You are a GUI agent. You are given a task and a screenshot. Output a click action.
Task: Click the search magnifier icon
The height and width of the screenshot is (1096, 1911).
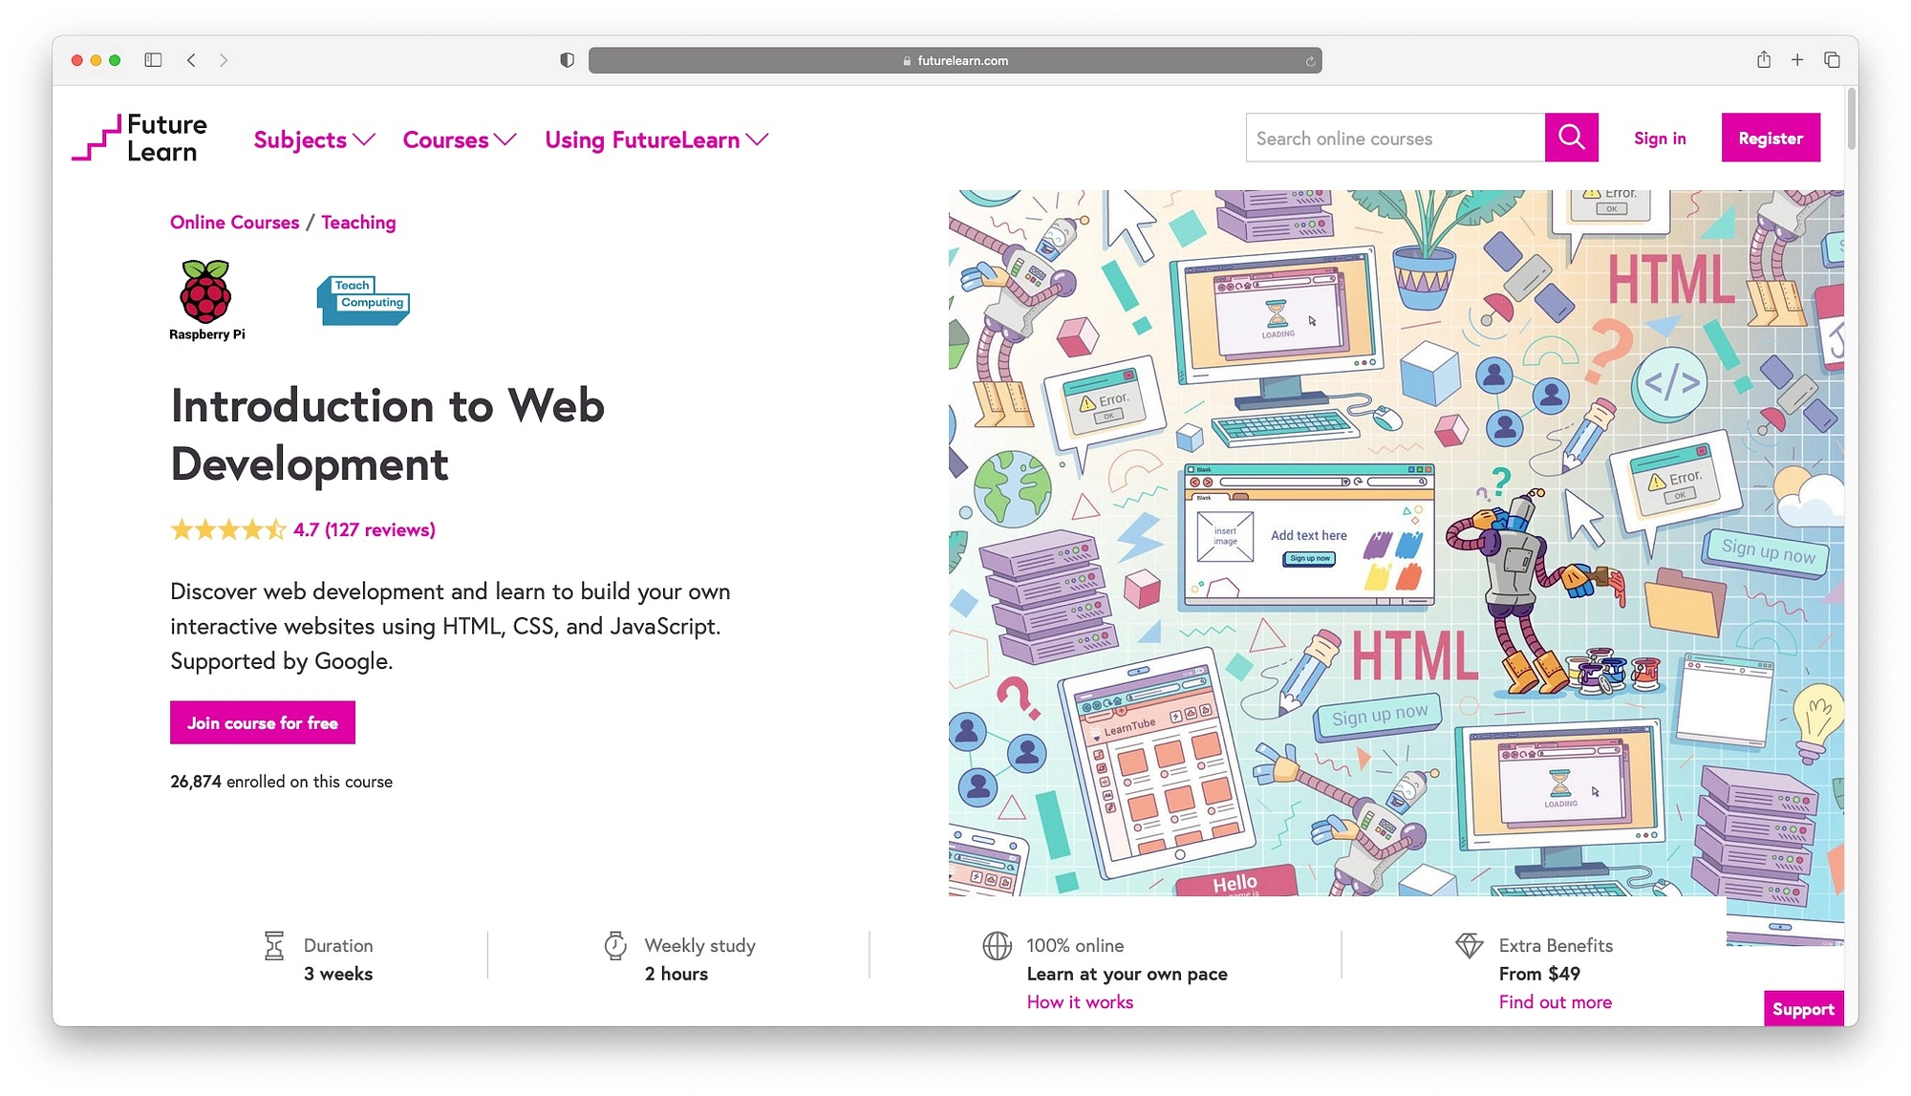pyautogui.click(x=1571, y=137)
